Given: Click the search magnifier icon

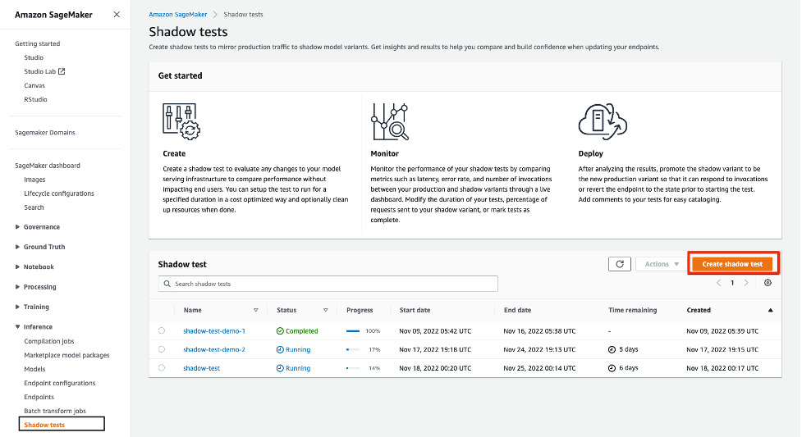Looking at the screenshot, I should (x=167, y=284).
